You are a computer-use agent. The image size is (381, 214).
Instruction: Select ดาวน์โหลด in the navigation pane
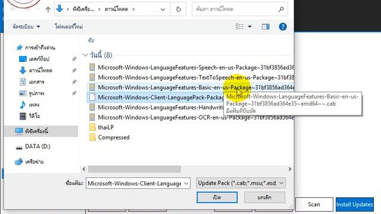pyautogui.click(x=40, y=70)
